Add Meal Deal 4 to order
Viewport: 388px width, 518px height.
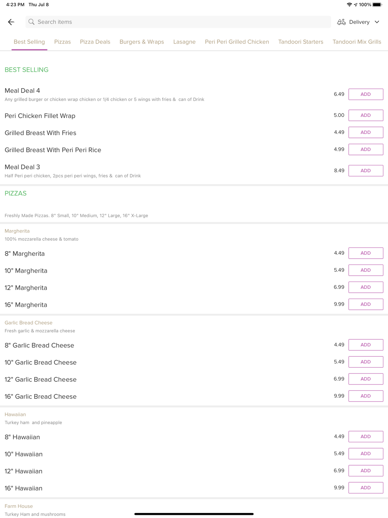365,94
